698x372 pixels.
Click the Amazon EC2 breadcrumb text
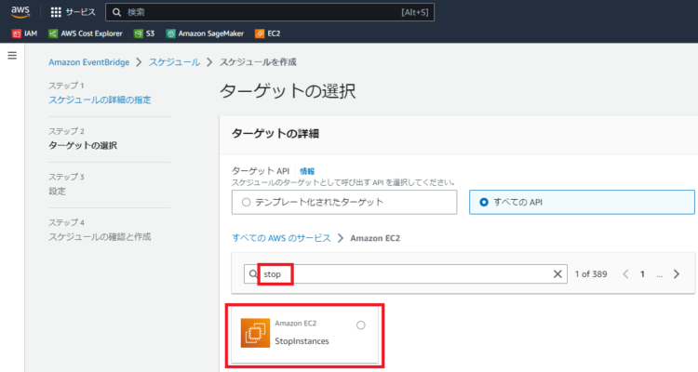pyautogui.click(x=375, y=238)
